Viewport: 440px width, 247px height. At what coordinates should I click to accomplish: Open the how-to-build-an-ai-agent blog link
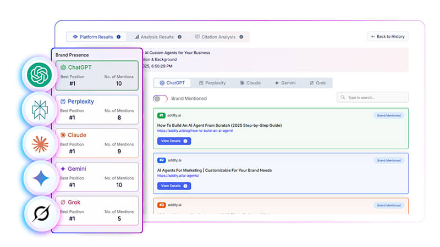pos(195,131)
